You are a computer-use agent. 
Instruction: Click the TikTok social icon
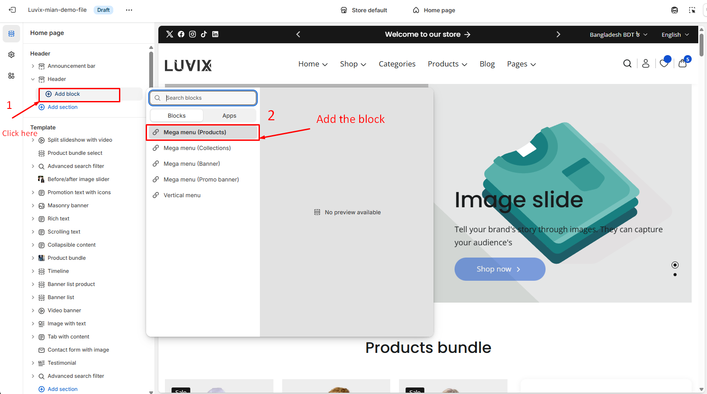pos(204,34)
